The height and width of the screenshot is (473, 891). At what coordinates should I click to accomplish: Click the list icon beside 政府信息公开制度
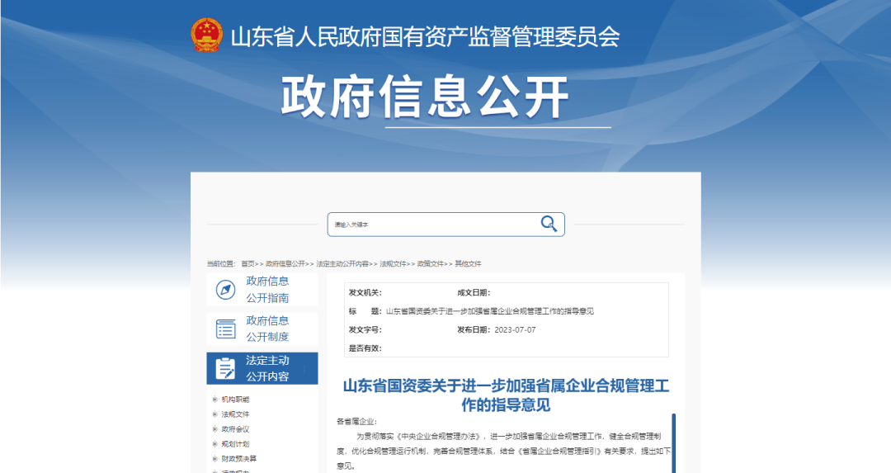pos(225,329)
